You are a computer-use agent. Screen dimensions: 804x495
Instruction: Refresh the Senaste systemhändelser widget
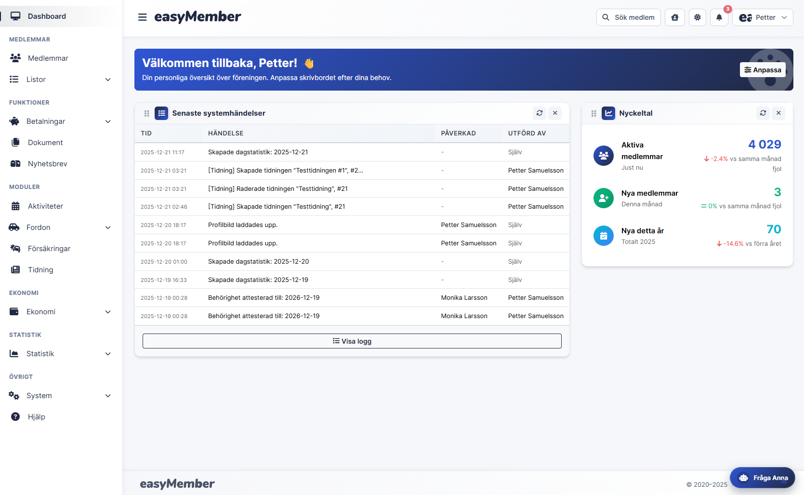tap(540, 113)
